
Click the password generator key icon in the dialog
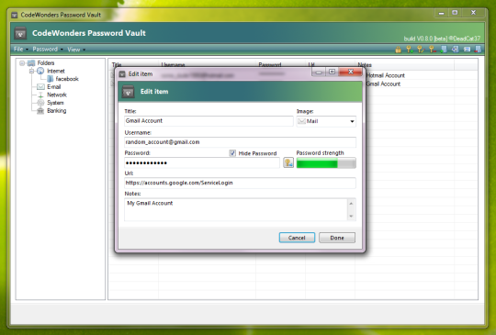coord(288,162)
